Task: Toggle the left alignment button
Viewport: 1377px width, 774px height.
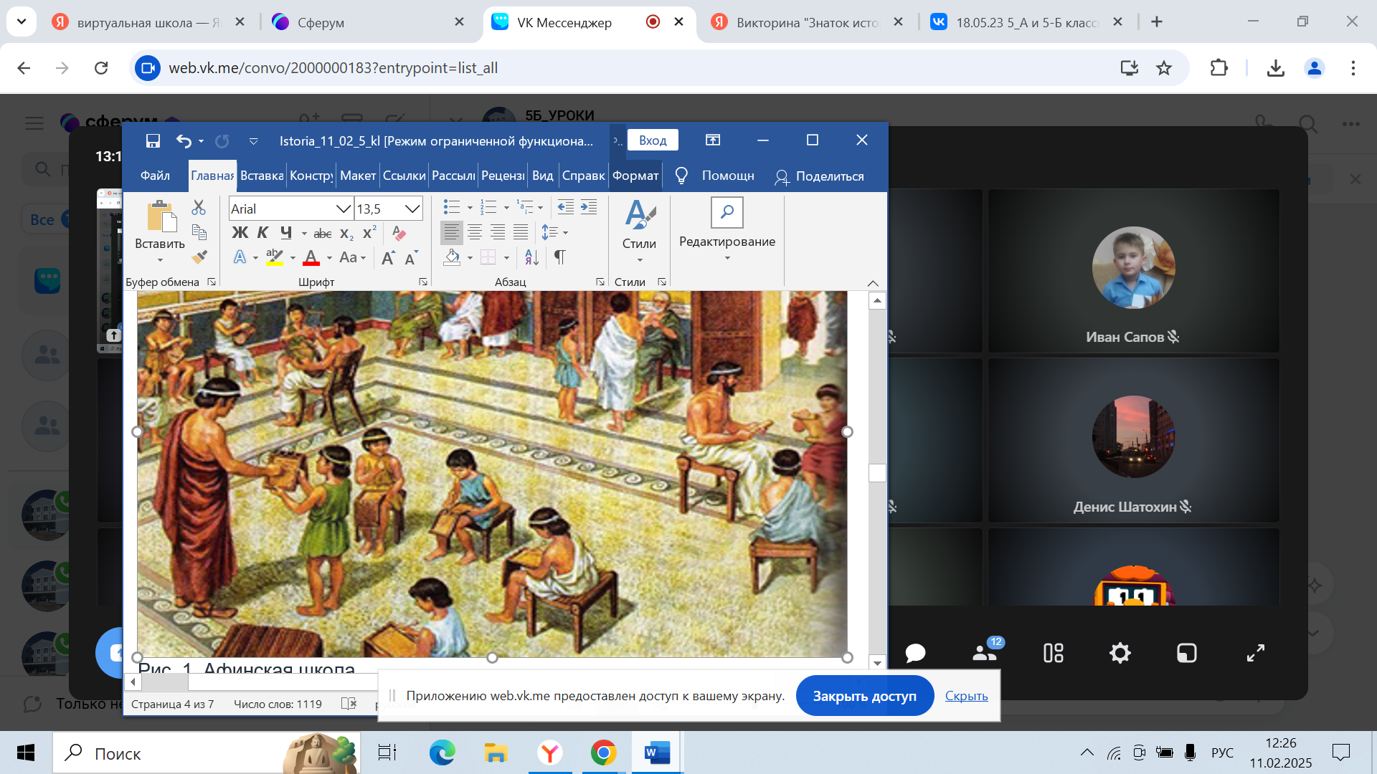Action: click(x=451, y=232)
